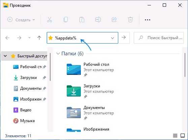Collapse the Быстрый доступ tree node

[5, 56]
